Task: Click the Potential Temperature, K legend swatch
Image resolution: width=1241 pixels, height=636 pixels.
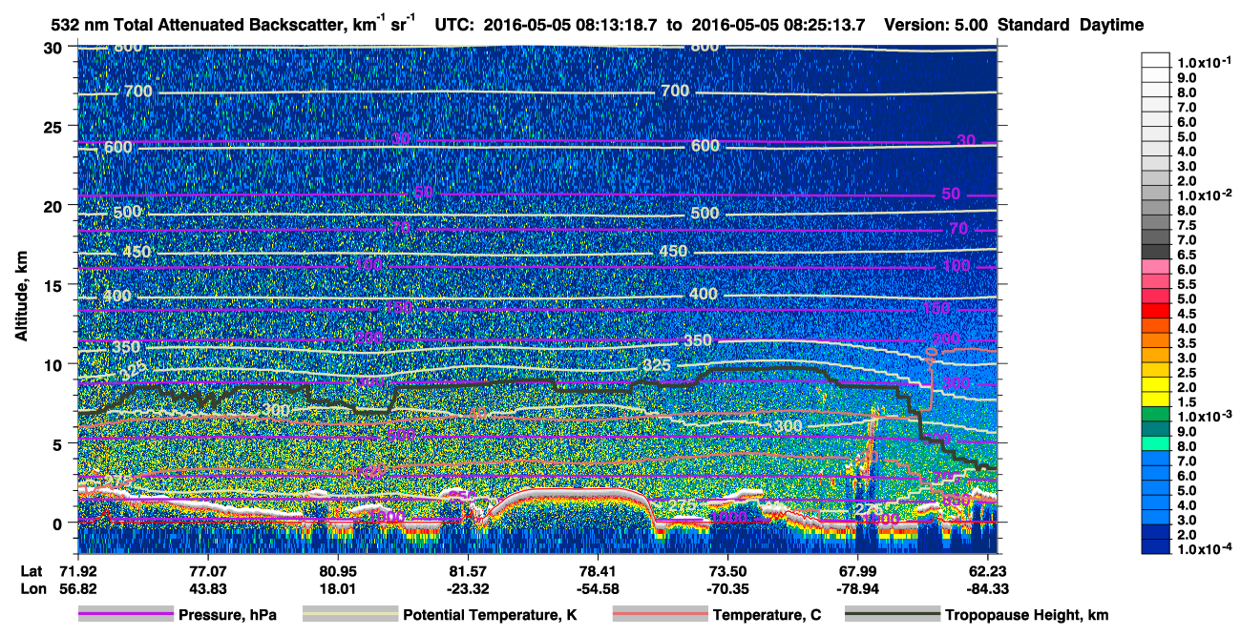Action: click(x=349, y=615)
